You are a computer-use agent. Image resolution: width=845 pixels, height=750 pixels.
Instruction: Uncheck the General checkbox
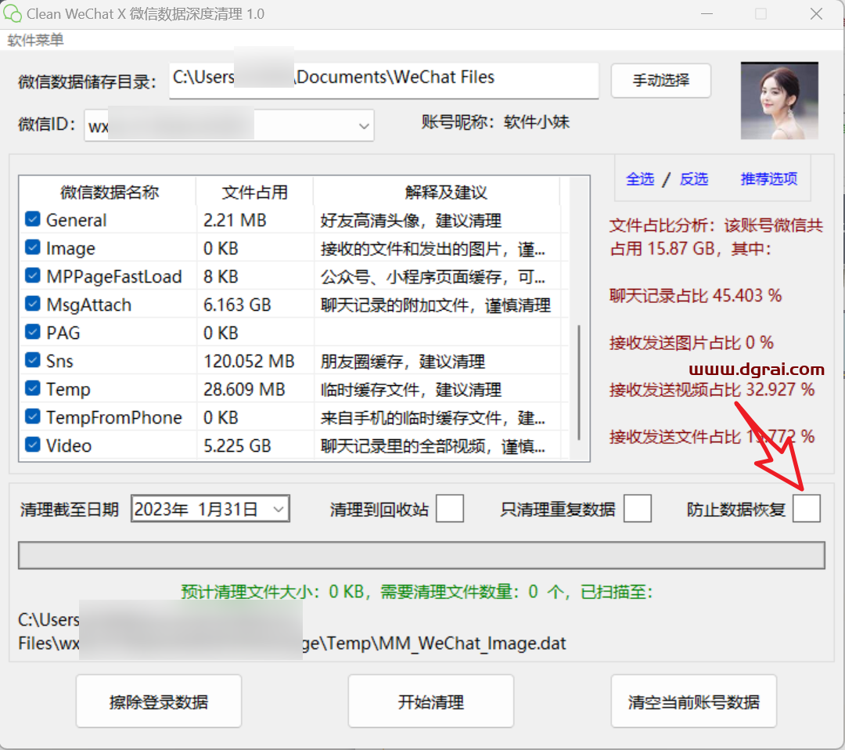(33, 219)
